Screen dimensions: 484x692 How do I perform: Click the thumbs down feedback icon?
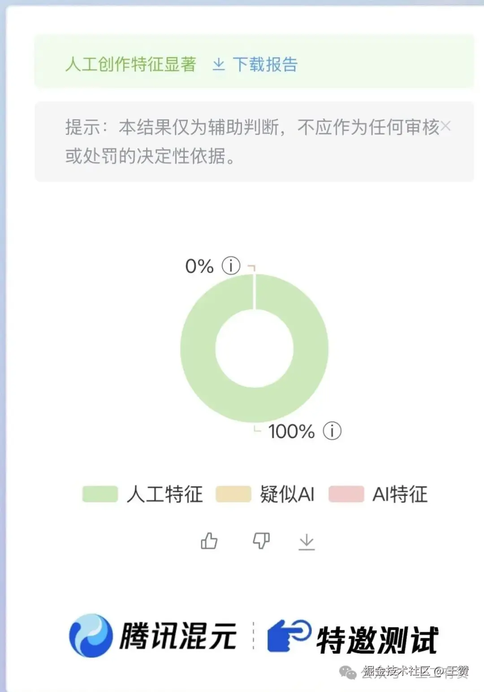[x=261, y=541]
